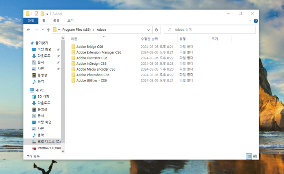Click Adobe Media Encoder CS6 date ending 8:20
The image size is (284, 174).
157,69
